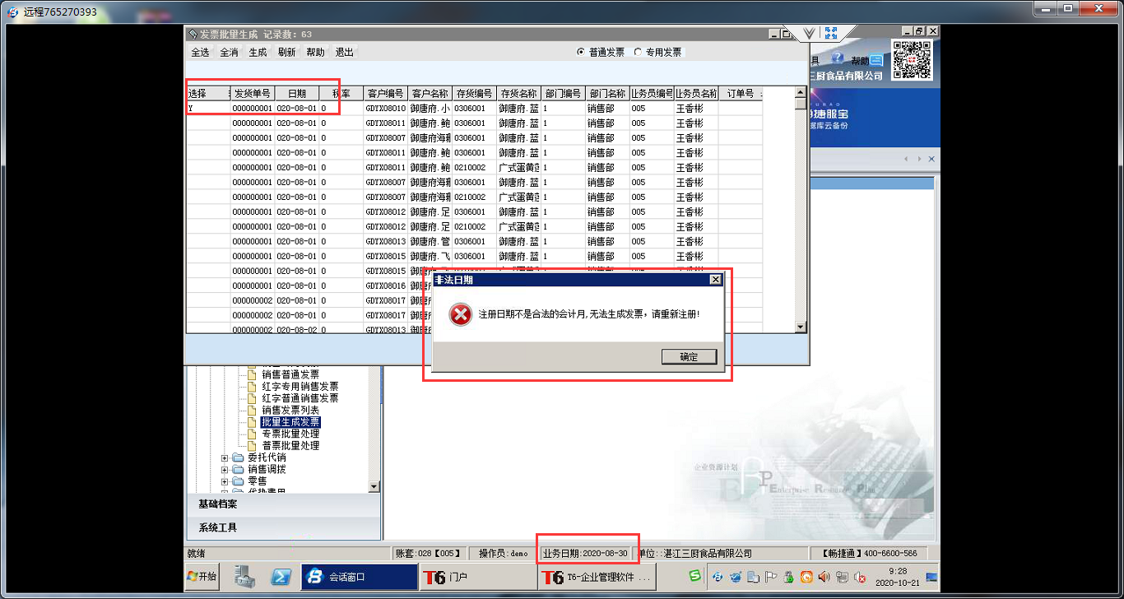Click the 部门名称 column header

pos(608,93)
